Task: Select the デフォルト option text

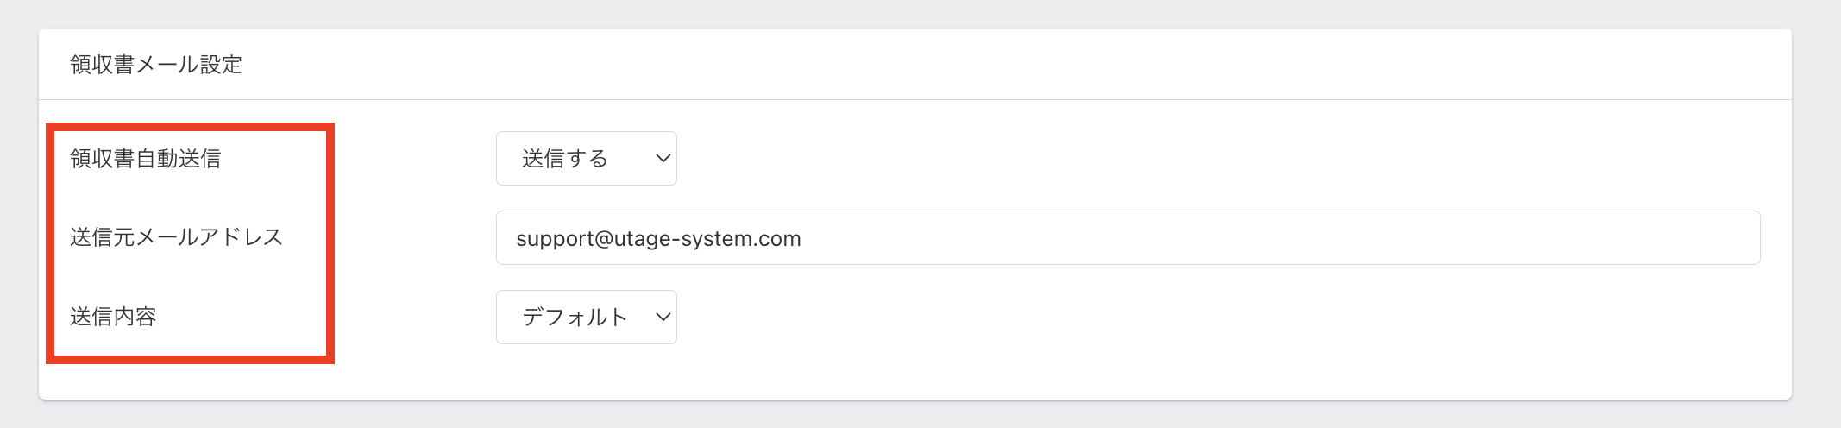Action: (575, 317)
